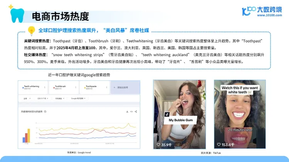The image size is (289, 162).
Task: Click the My Bubble Gum caption label
Action: 181,120
